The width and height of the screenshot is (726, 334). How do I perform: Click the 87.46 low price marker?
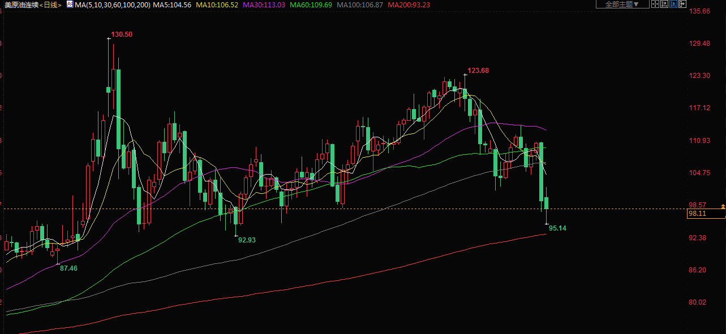point(68,268)
